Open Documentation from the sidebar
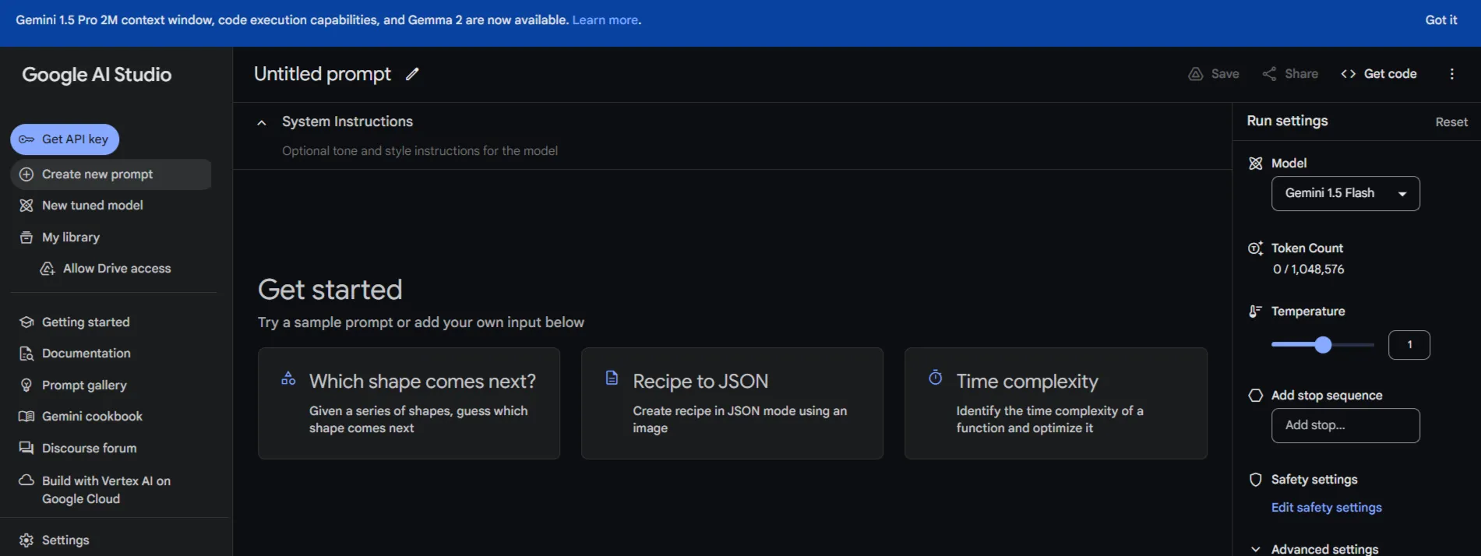This screenshot has width=1481, height=556. [x=86, y=354]
